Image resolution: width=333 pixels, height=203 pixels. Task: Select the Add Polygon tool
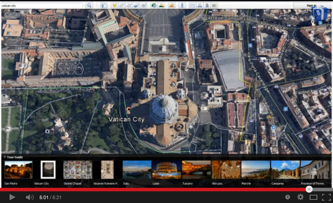[122, 6]
